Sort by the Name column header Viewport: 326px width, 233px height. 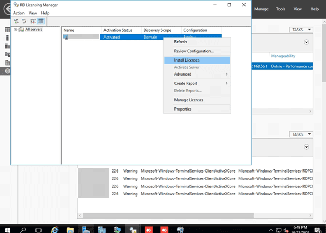pyautogui.click(x=81, y=30)
